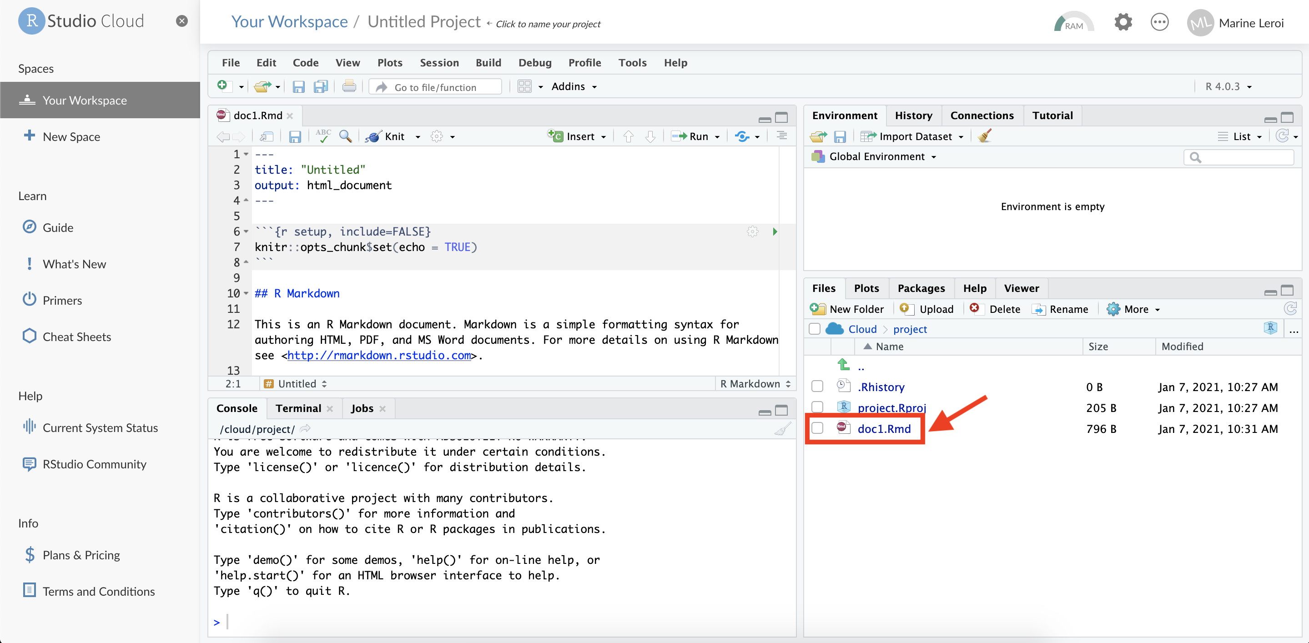The image size is (1309, 643).
Task: Refresh the Files pane listing
Action: tap(1290, 308)
